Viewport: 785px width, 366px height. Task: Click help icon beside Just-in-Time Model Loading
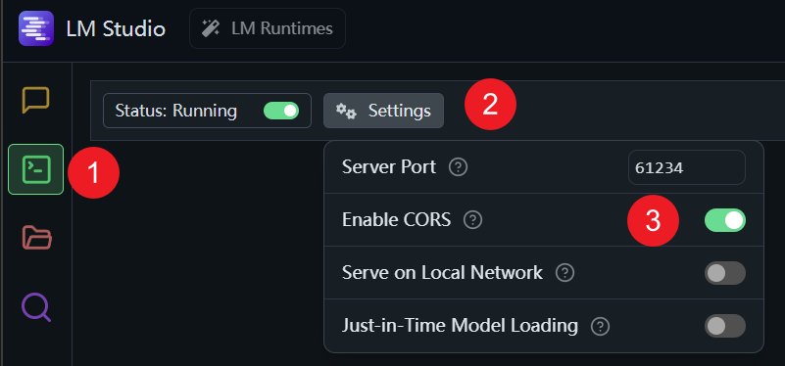click(600, 327)
